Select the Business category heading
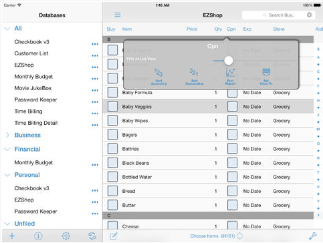Screen dimensions: 323x243 pyautogui.click(x=27, y=135)
